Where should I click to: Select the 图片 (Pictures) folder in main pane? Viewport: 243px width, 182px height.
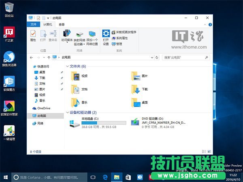coord(139,76)
